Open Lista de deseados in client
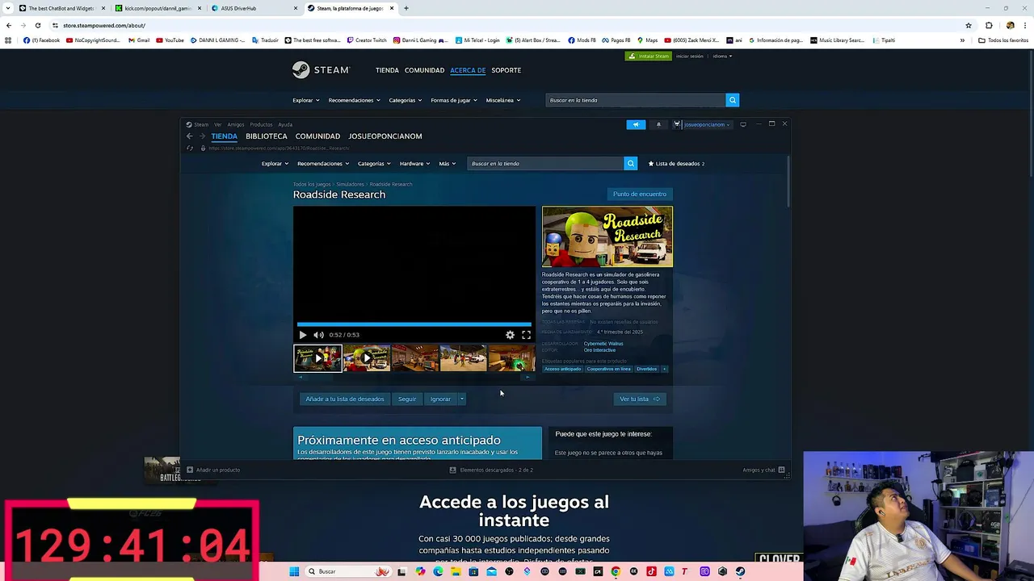The image size is (1034, 581). [x=677, y=164]
